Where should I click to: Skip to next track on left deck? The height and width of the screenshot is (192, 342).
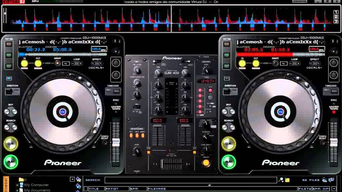click(x=14, y=112)
